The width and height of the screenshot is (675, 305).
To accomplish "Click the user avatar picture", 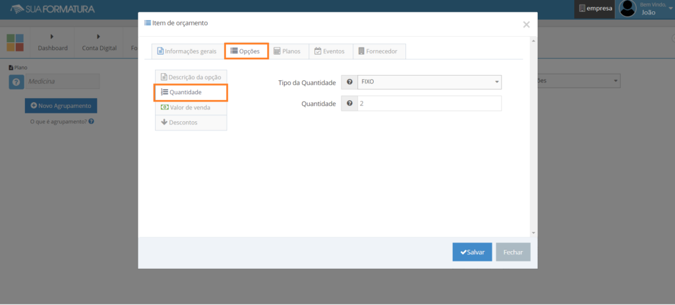I will click(x=628, y=9).
